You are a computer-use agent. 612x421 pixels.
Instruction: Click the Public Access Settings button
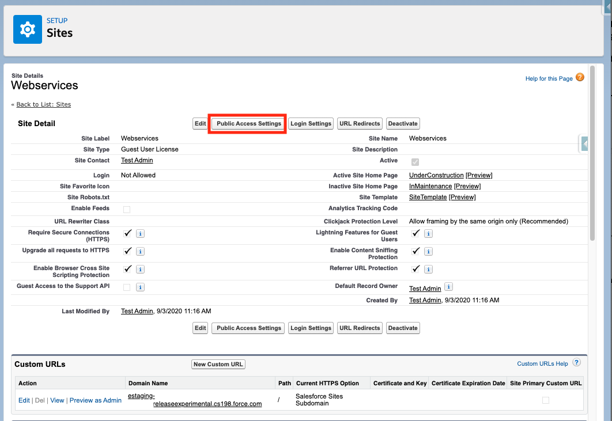247,123
